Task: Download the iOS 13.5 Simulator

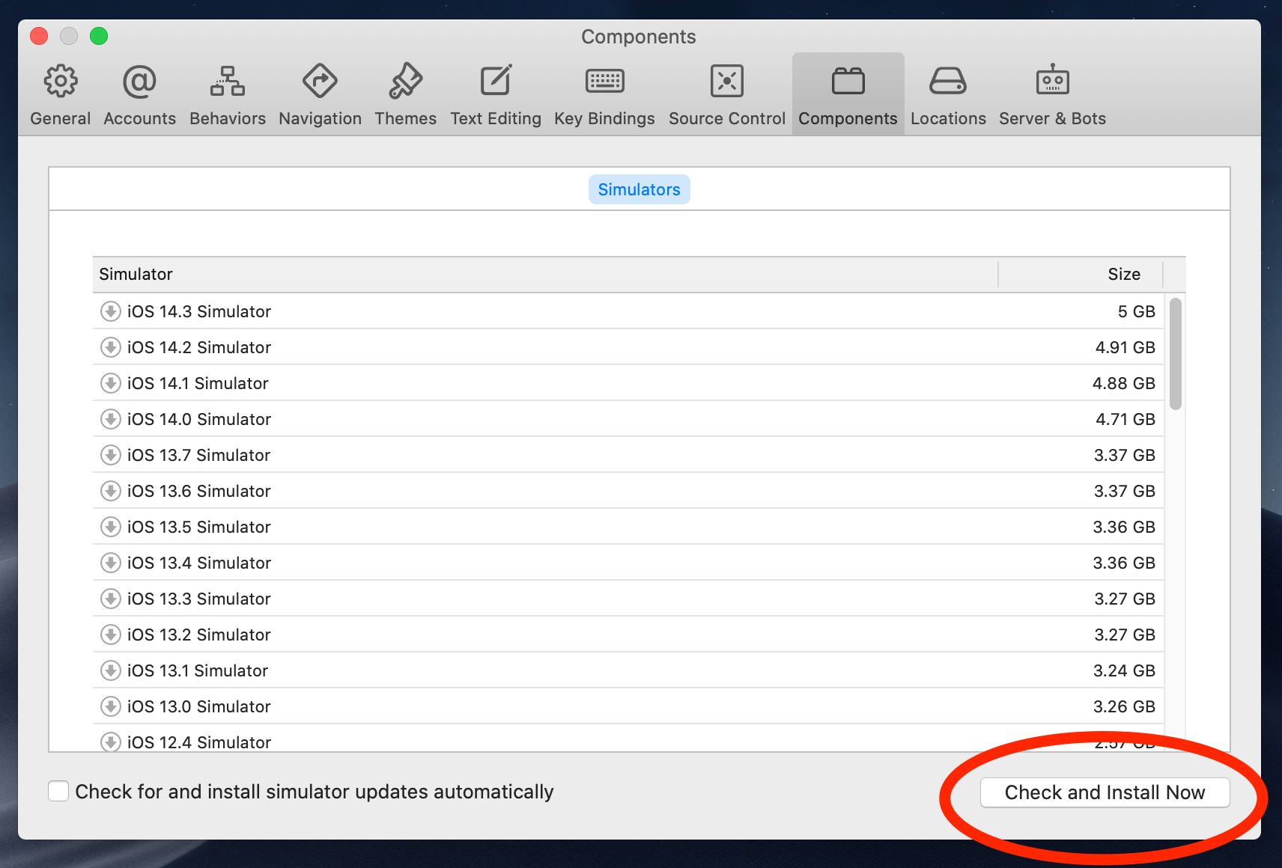Action: point(111,527)
